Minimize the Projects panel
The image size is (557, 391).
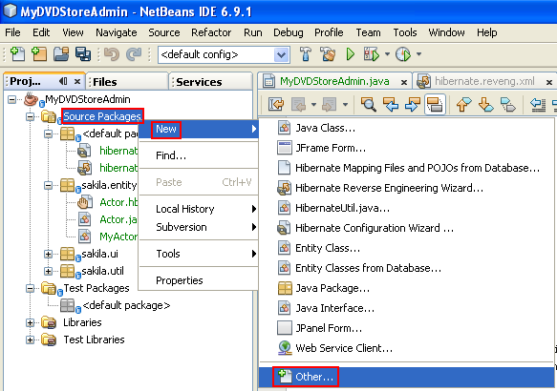63,81
